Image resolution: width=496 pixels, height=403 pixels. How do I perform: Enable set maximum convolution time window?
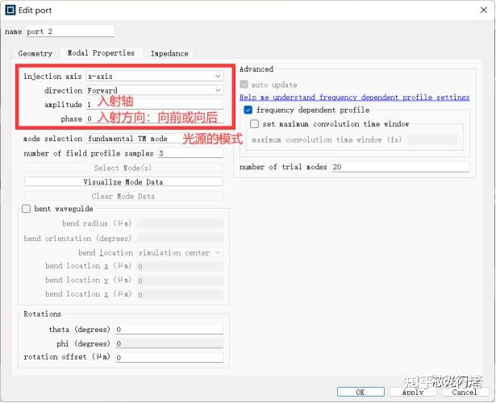pos(254,124)
